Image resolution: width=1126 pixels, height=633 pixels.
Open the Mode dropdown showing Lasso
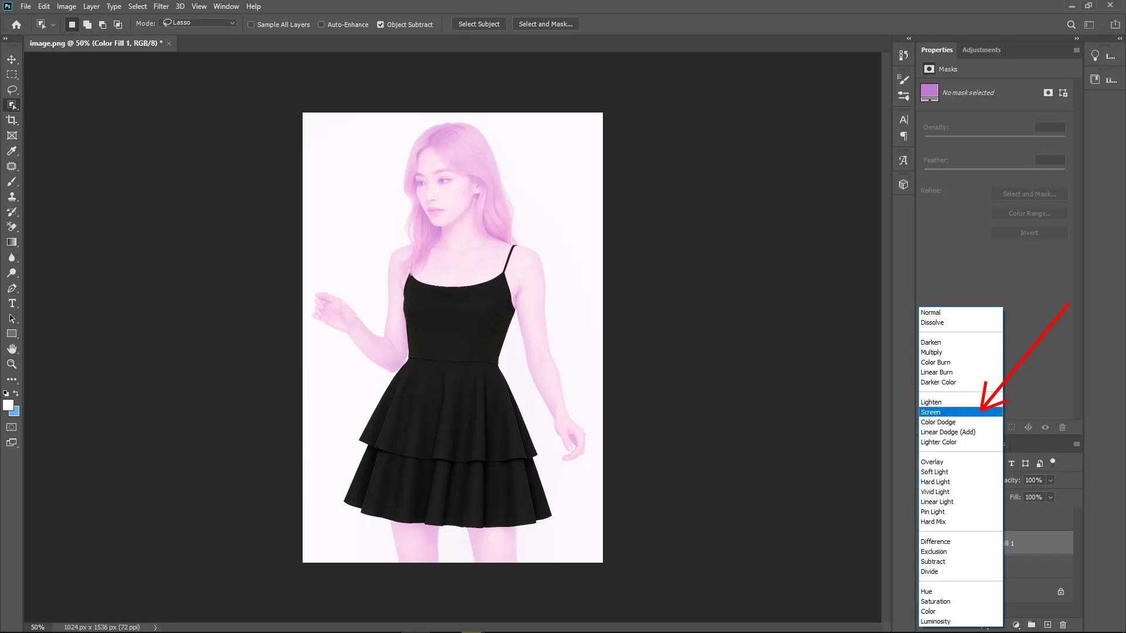197,23
